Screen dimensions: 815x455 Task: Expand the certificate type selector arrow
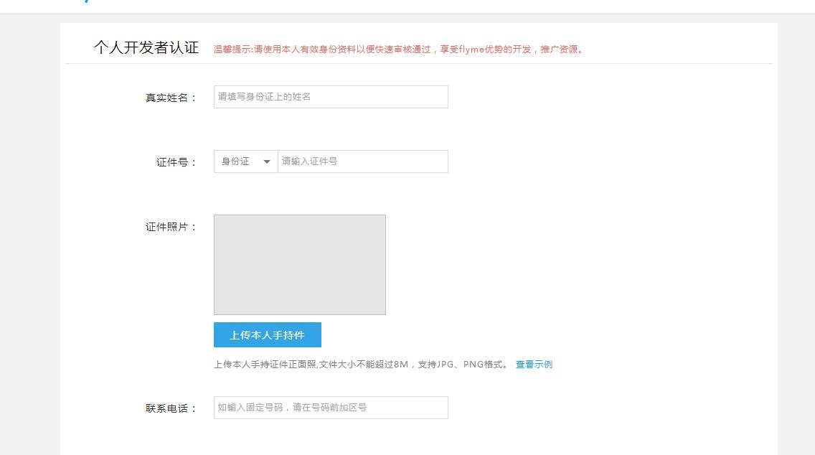point(266,161)
